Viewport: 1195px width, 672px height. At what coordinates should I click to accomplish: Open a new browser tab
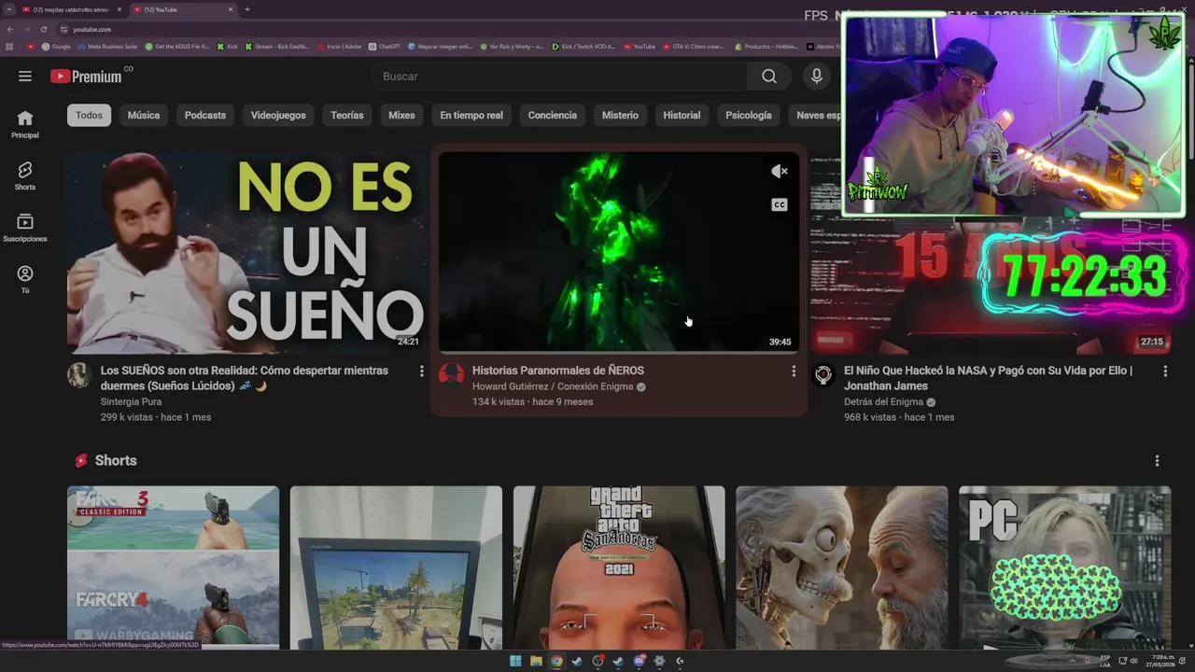click(x=246, y=9)
